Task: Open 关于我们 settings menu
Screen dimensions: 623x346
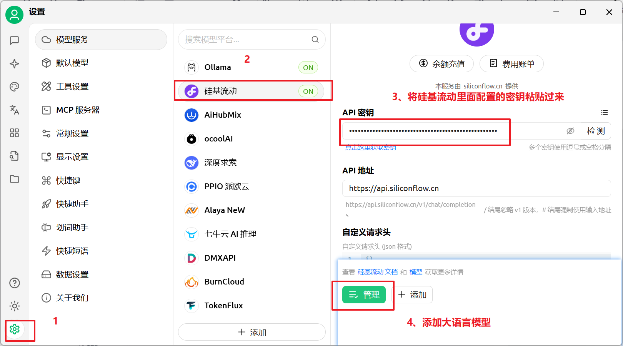Action: click(101, 298)
